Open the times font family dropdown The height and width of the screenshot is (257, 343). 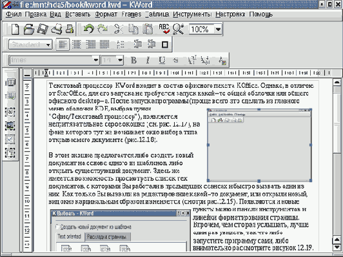(95, 60)
